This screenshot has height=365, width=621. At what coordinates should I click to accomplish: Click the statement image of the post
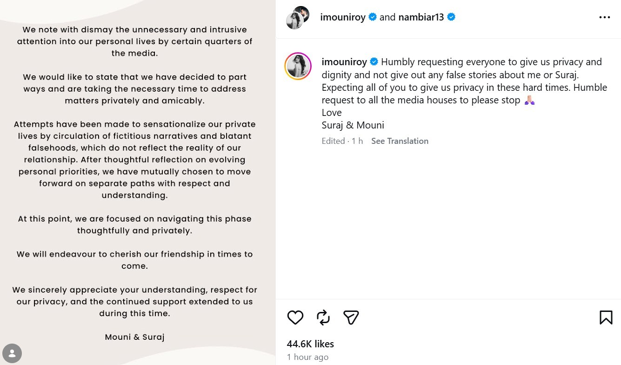[138, 182]
